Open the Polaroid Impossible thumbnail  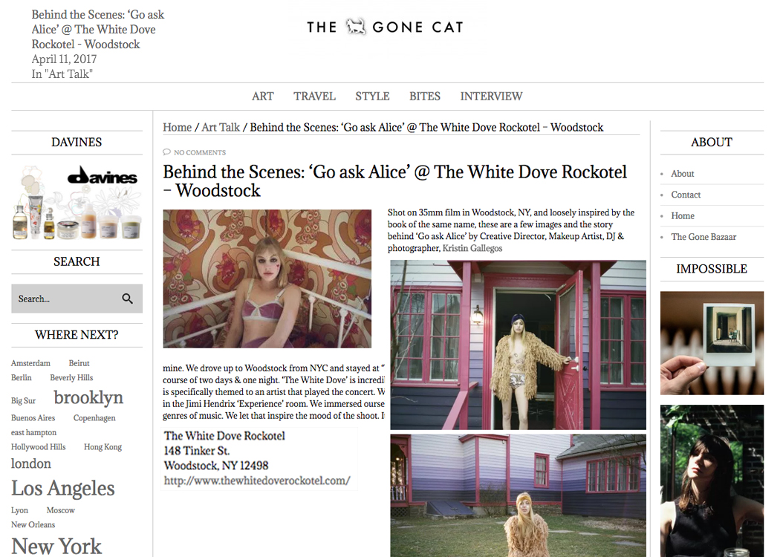pyautogui.click(x=712, y=343)
